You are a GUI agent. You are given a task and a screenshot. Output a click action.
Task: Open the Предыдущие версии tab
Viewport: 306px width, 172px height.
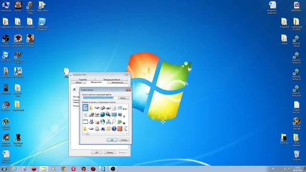[x=111, y=80]
